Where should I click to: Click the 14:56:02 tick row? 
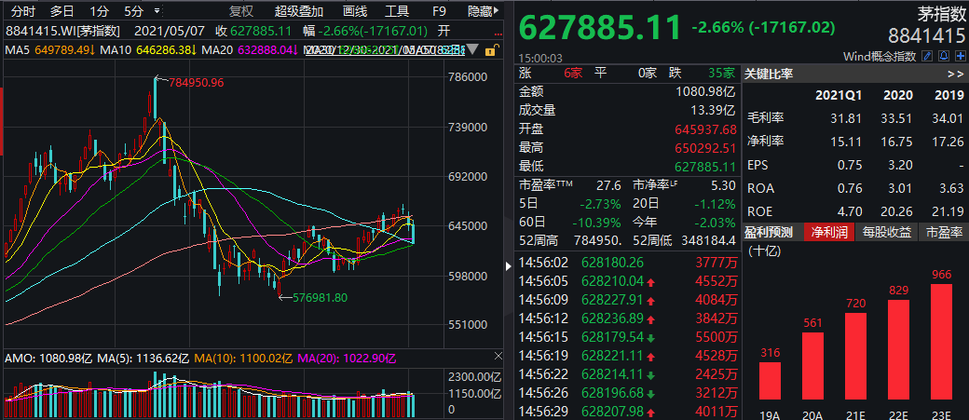click(x=629, y=262)
